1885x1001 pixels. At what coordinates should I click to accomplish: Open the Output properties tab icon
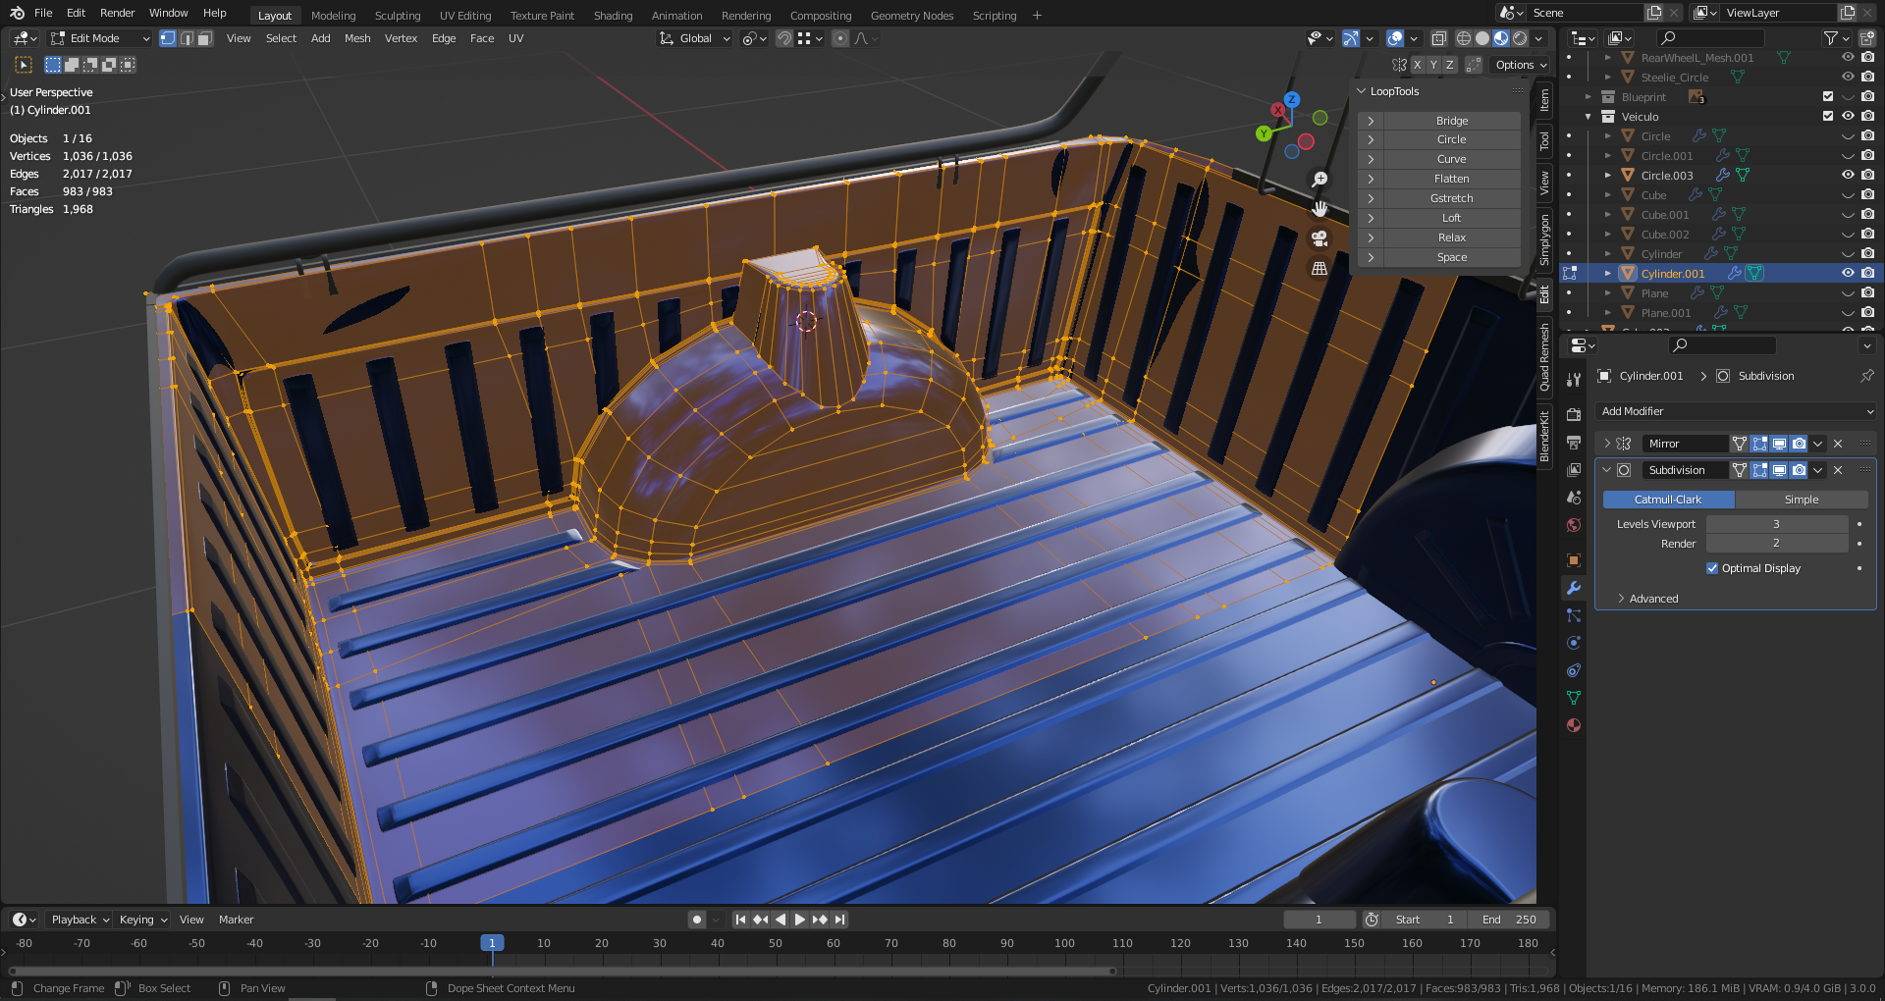tap(1574, 442)
